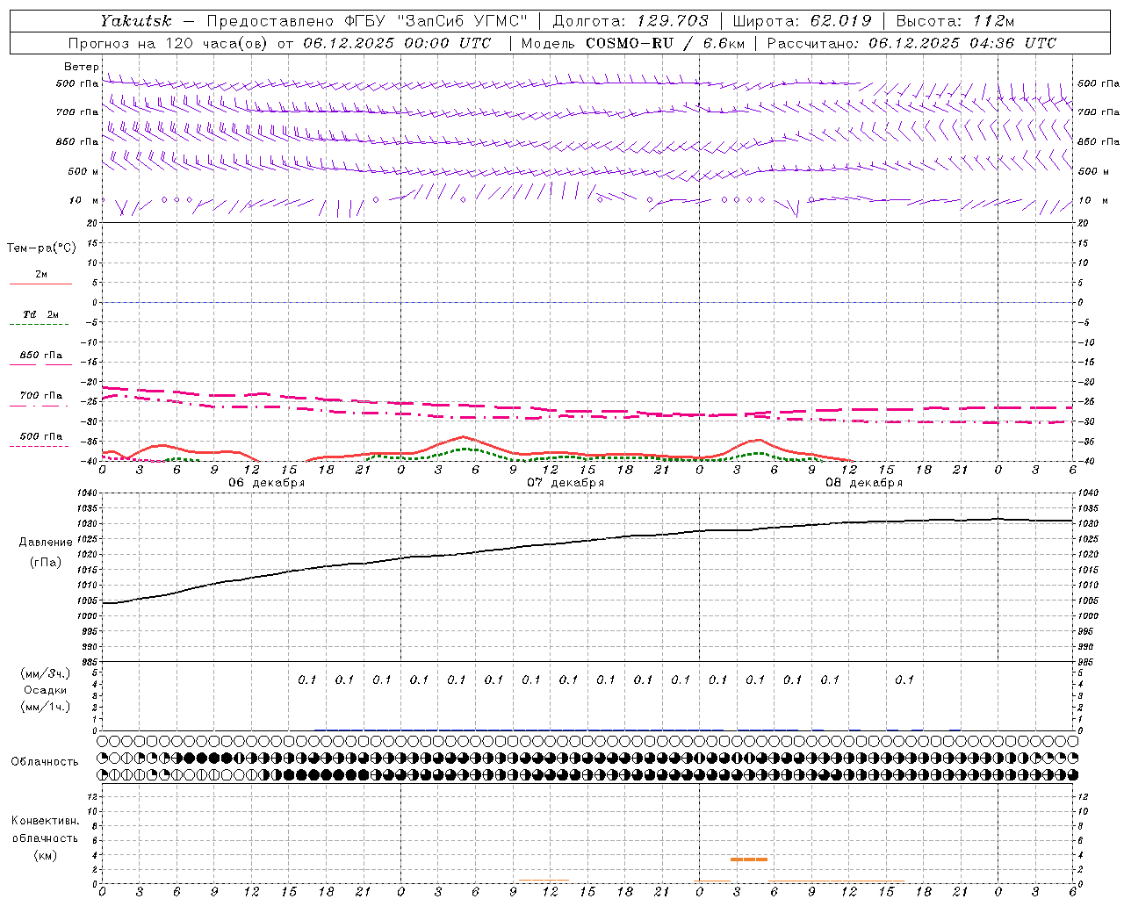Click the '(мм/1ч.)' precipitation unit label

[x=46, y=707]
